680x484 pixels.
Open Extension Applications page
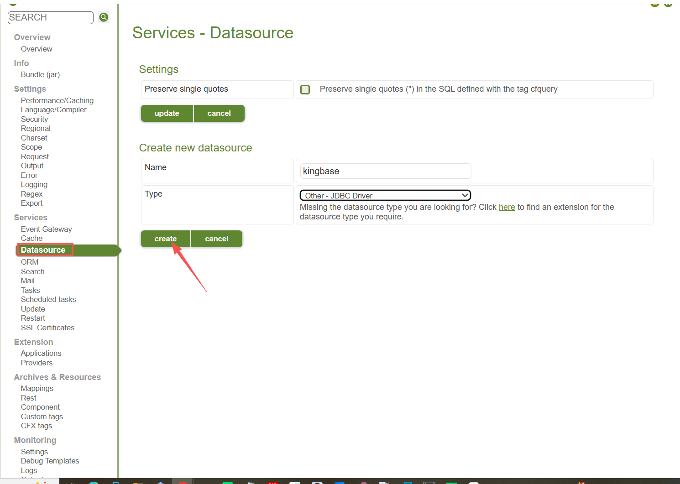click(x=41, y=353)
